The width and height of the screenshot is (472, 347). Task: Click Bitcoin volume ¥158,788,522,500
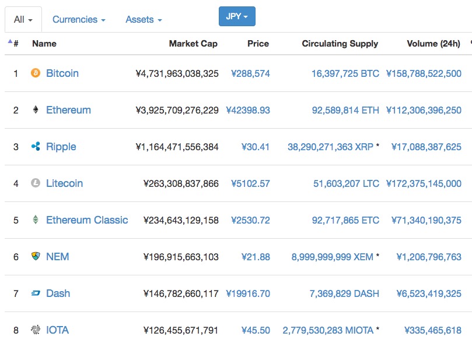point(424,73)
